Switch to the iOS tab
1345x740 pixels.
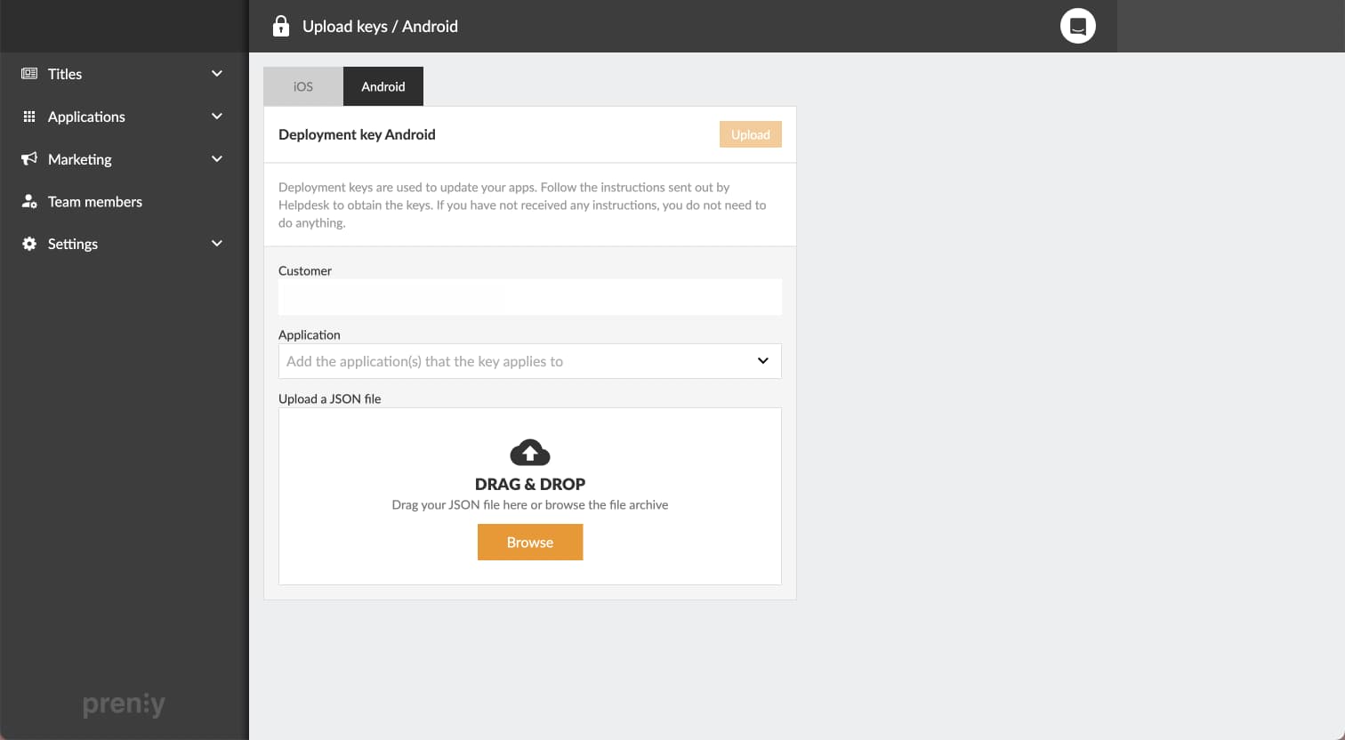[302, 86]
